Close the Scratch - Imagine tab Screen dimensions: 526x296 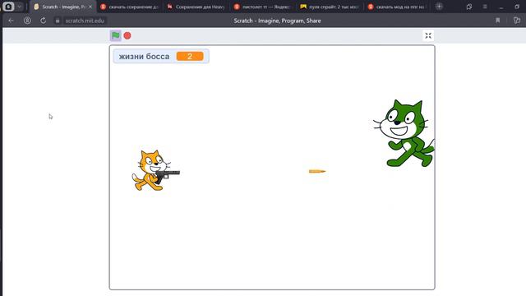pyautogui.click(x=90, y=7)
